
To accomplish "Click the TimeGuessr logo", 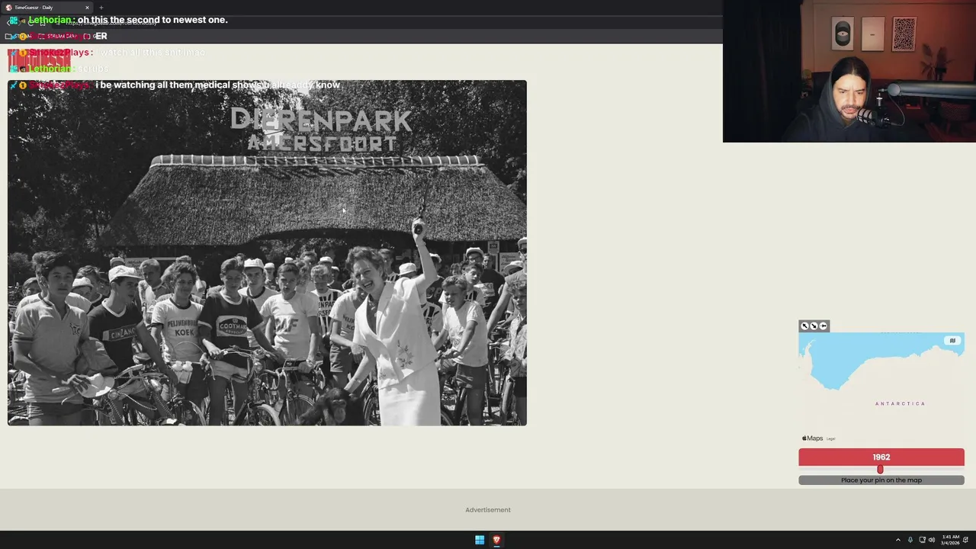I will [38, 59].
